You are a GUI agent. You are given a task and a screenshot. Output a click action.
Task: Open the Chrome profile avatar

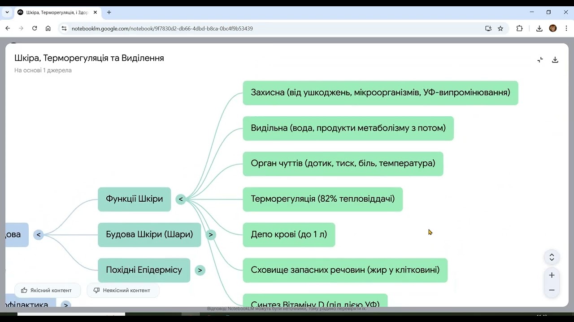(x=553, y=28)
